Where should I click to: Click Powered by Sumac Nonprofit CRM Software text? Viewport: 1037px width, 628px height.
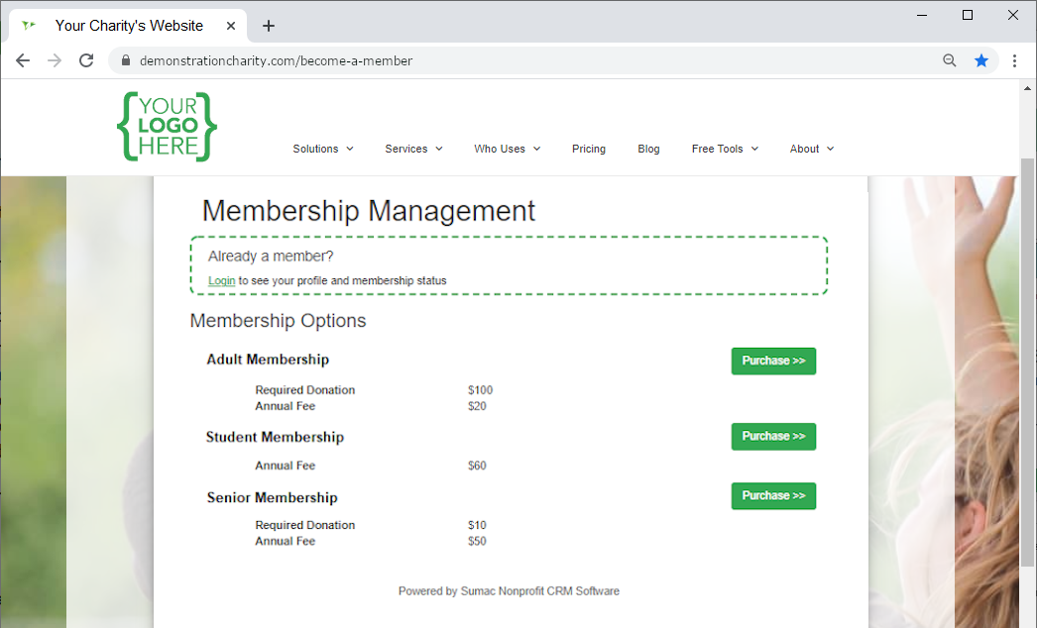click(509, 591)
